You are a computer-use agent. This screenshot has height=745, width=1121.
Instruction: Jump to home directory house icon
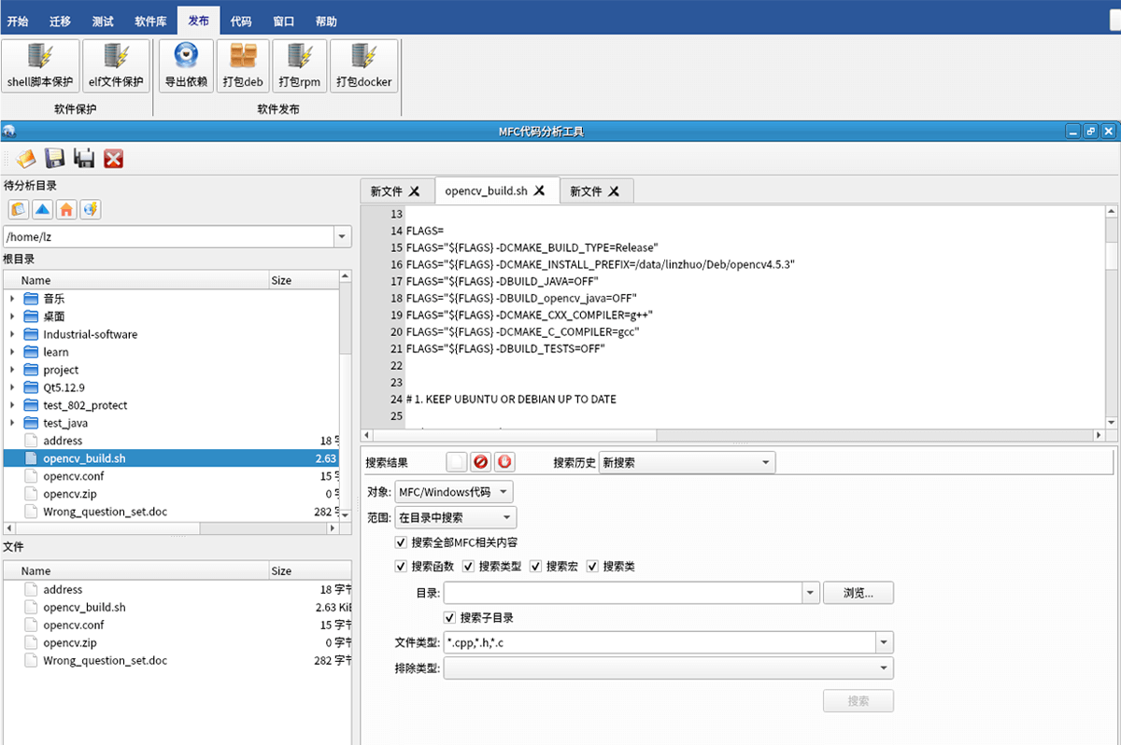(x=66, y=209)
